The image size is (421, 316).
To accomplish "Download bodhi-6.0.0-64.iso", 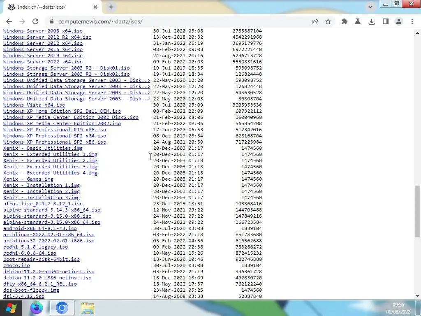I will (30, 253).
